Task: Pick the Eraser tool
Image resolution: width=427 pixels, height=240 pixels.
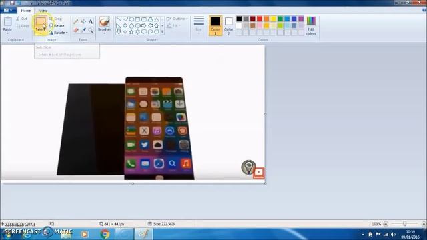Action: (x=76, y=30)
